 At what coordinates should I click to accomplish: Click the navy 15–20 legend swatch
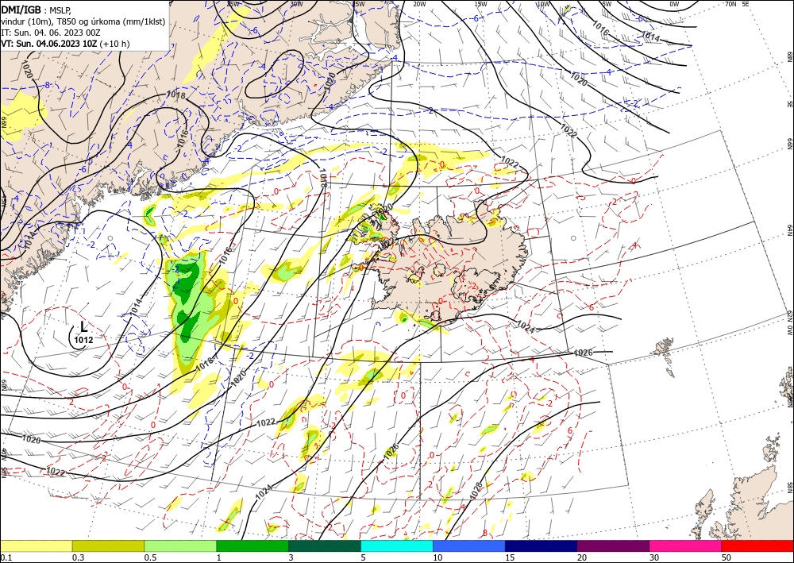(542, 546)
